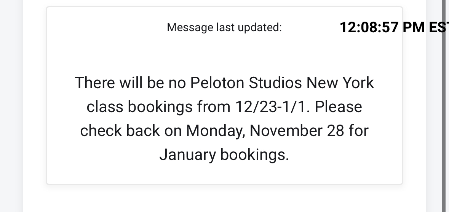The width and height of the screenshot is (449, 212).
Task: Click the blank area inside the message card above the notice text
Action: coord(224,53)
